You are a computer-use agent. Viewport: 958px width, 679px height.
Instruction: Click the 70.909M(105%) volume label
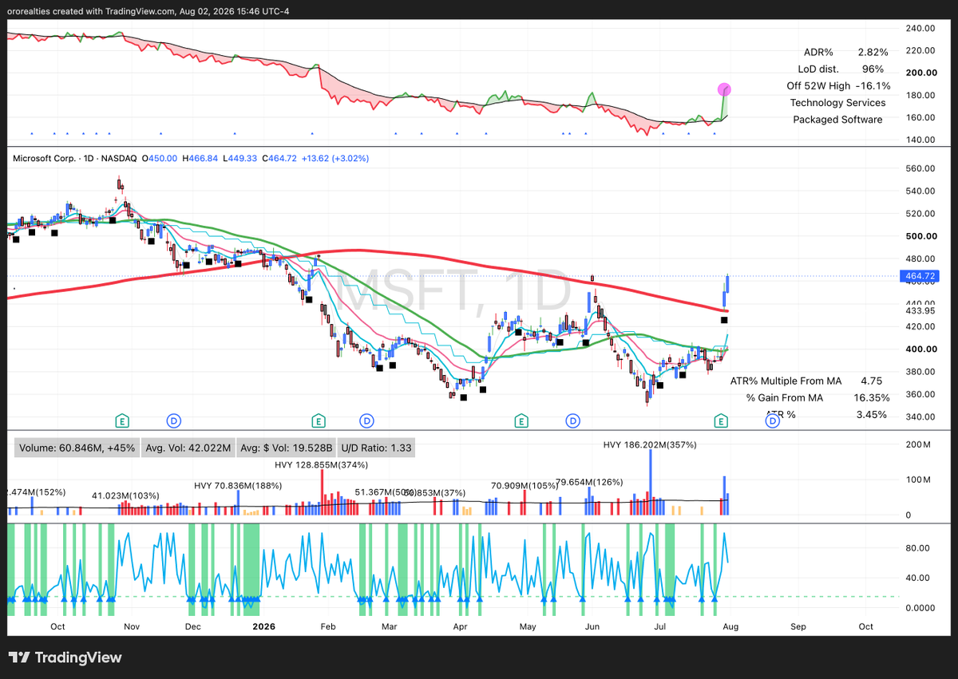(x=526, y=485)
